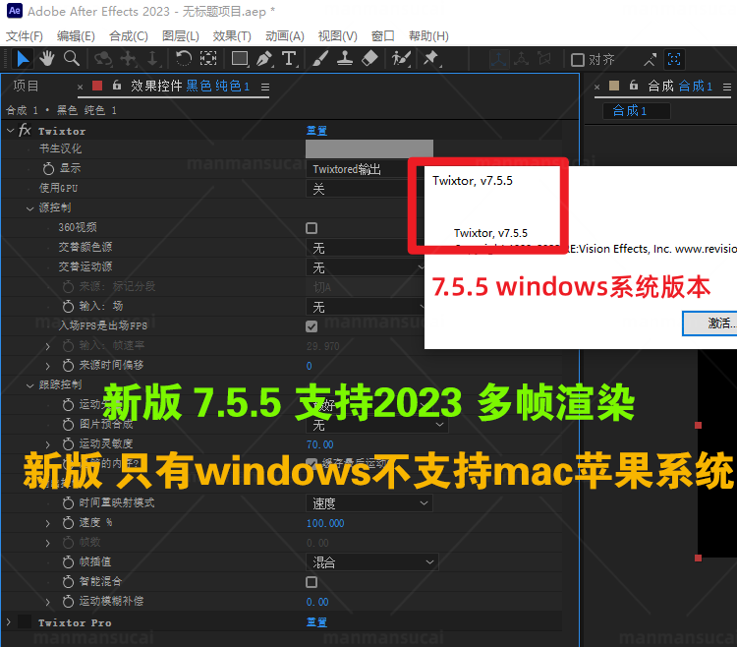The image size is (737, 647).
Task: Toggle lock on Composition panel
Action: [x=634, y=86]
